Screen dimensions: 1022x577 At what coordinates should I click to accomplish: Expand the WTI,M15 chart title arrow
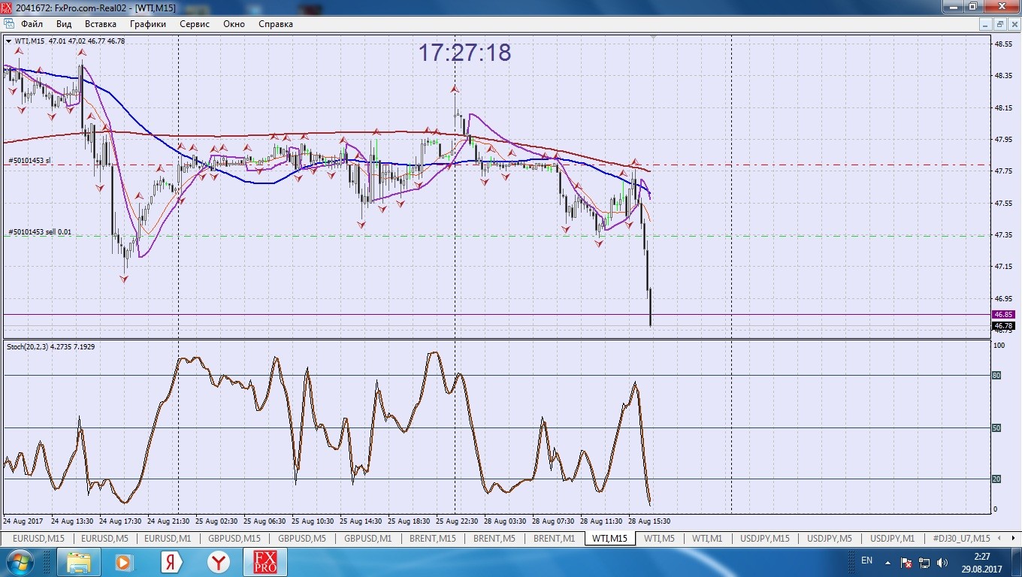coord(8,41)
